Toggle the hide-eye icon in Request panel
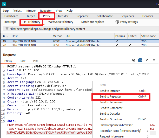Screen dimensions: 159x138 134,60
